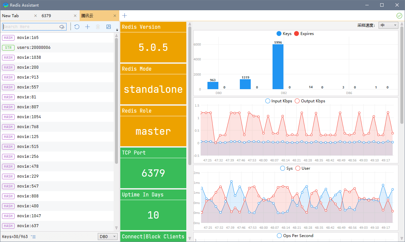Open the toolbar overflow arrow
The width and height of the screenshot is (405, 242).
click(x=117, y=30)
